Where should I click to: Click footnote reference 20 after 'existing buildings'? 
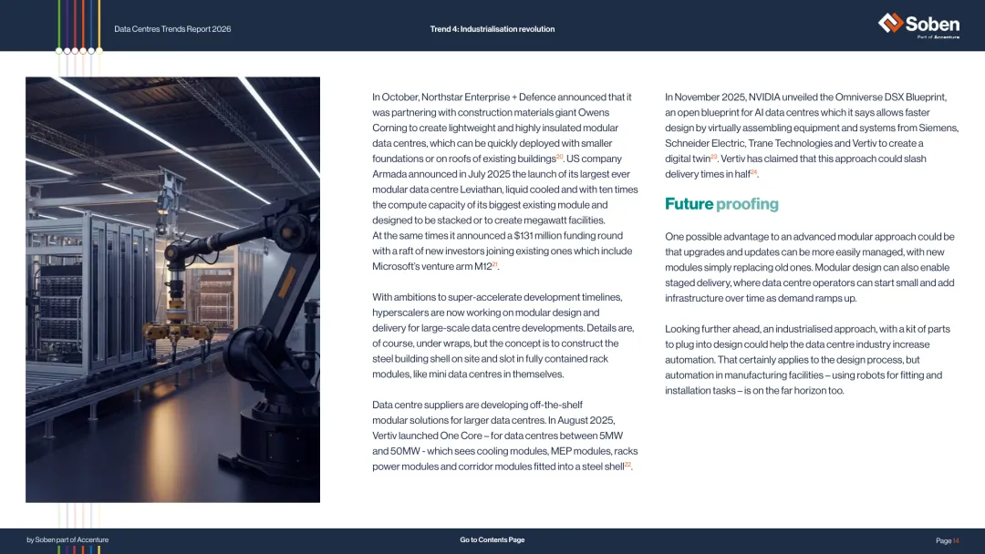[559, 157]
